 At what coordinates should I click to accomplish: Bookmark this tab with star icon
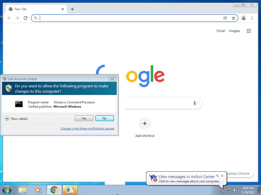click(233, 18)
